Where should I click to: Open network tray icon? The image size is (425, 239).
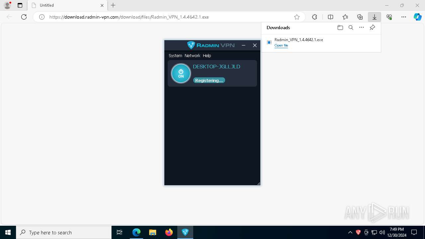[x=374, y=232]
